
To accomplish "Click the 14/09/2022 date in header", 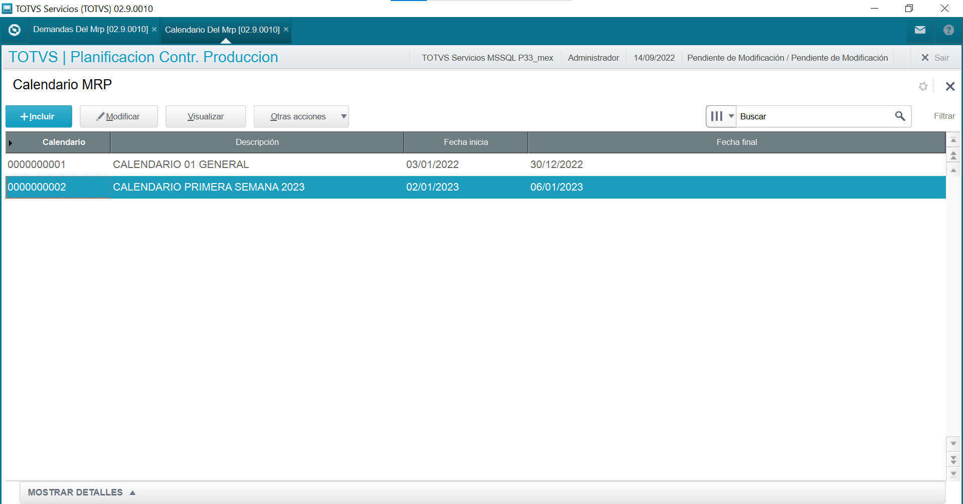I will (x=654, y=58).
